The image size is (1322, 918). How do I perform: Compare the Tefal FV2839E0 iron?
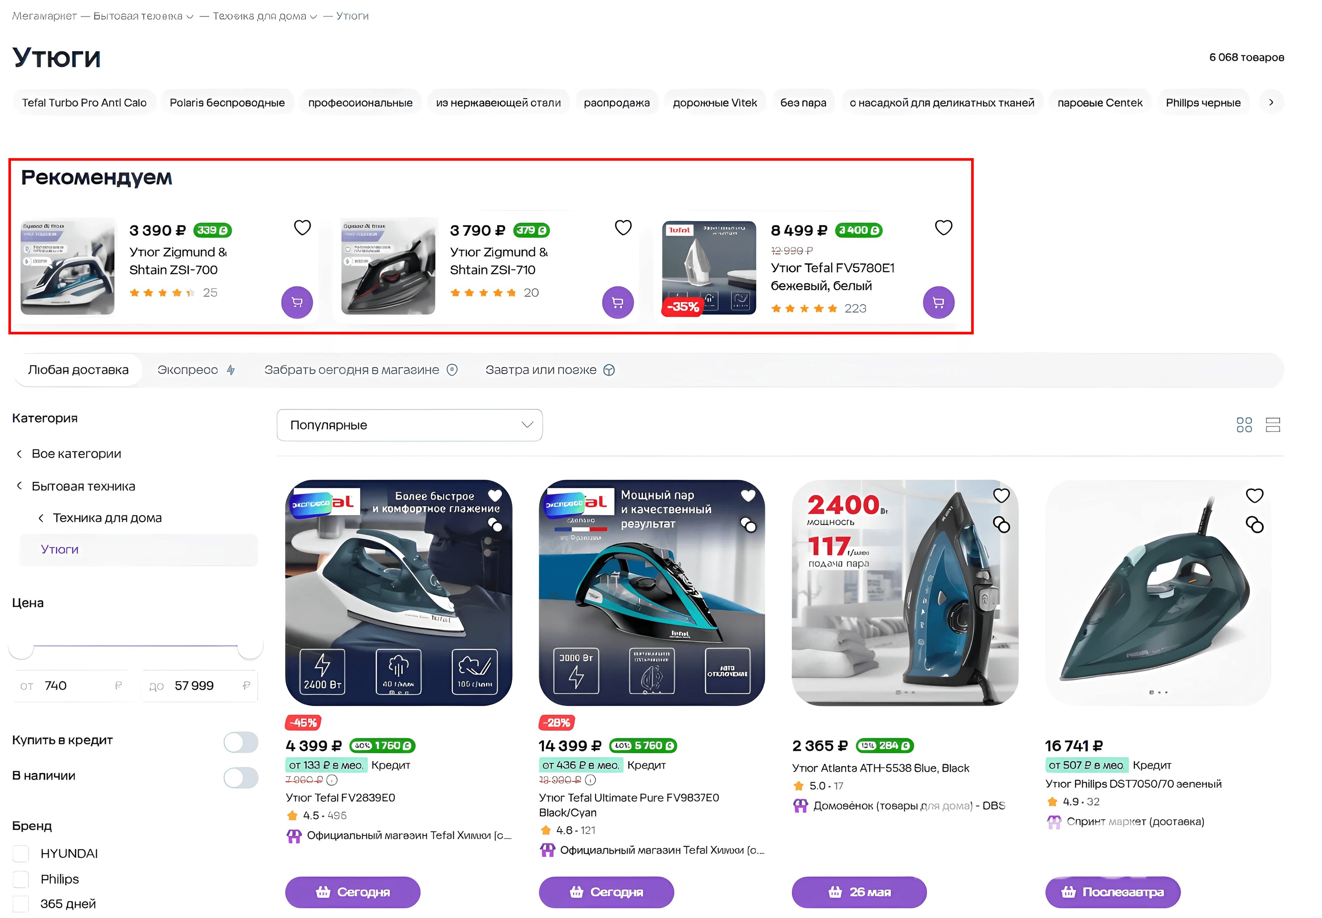point(494,524)
